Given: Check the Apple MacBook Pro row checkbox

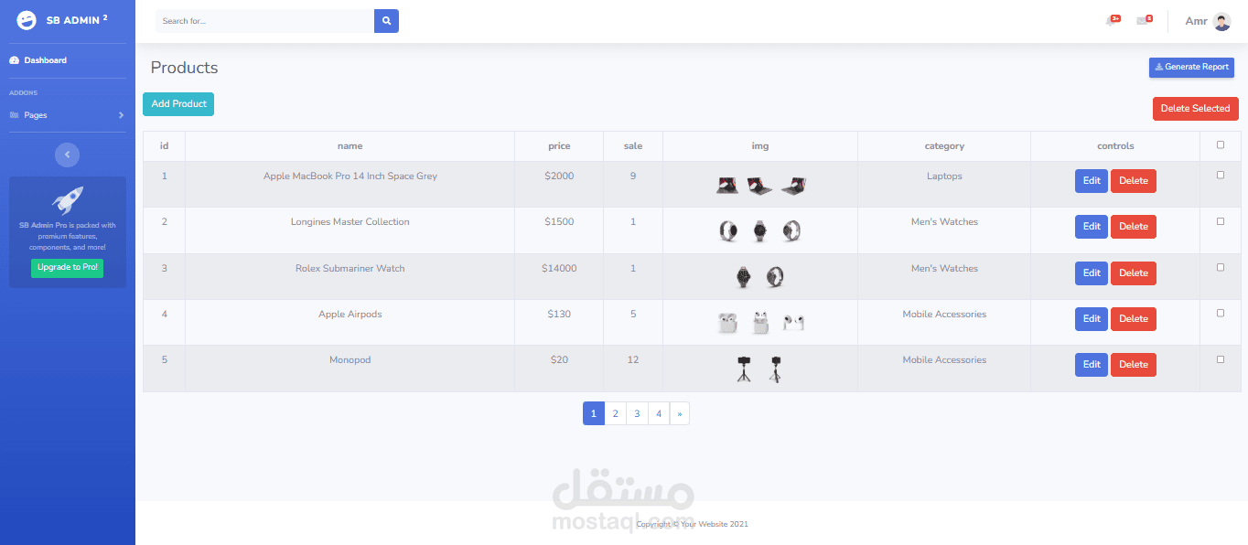Looking at the screenshot, I should (x=1221, y=175).
